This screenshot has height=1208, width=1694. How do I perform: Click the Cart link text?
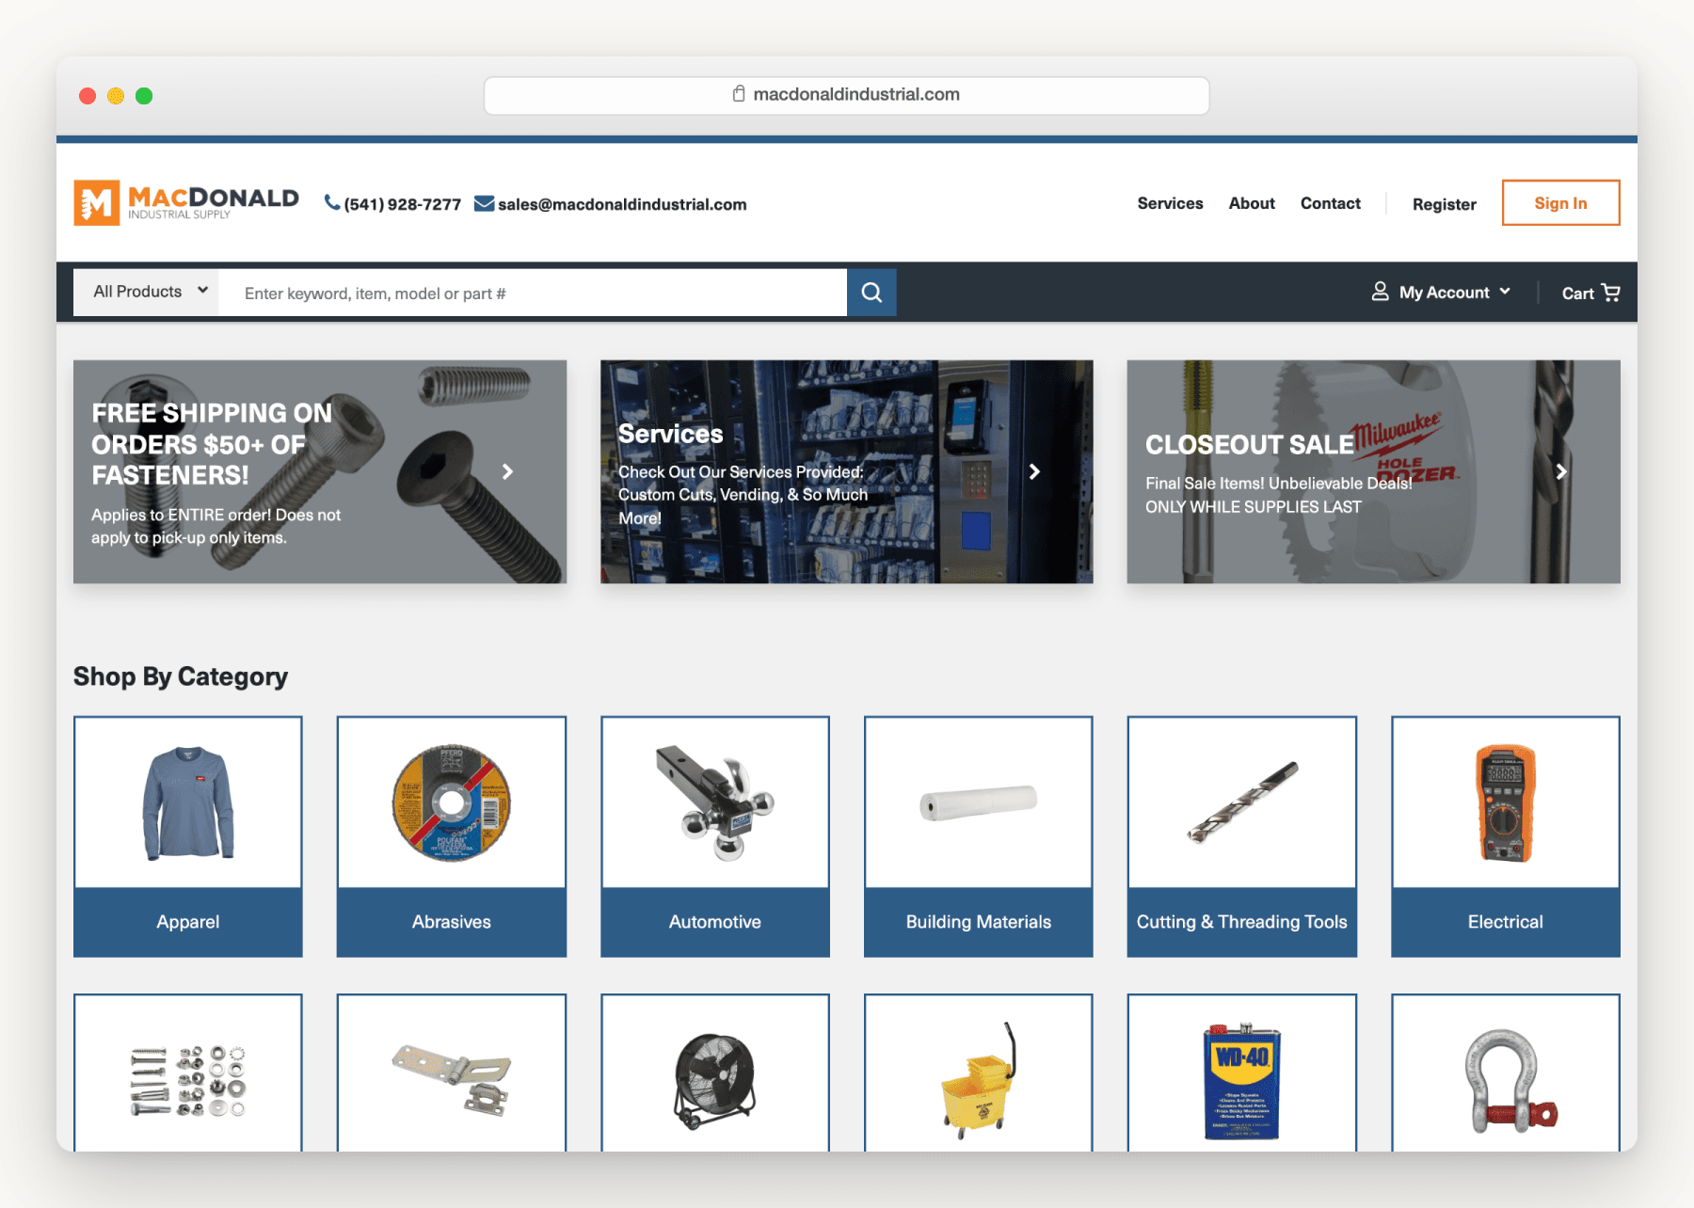[1577, 294]
